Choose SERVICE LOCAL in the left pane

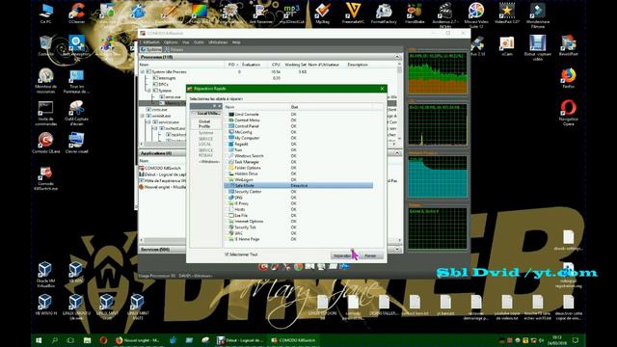click(205, 142)
